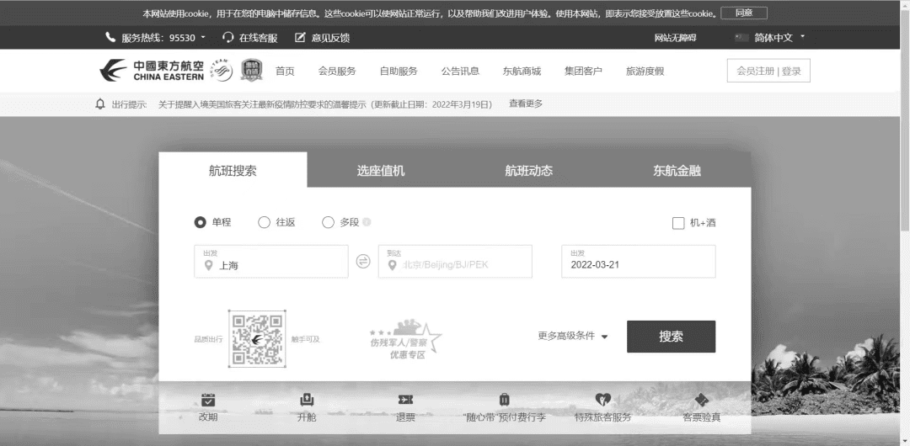Switch to the 选座值机 tab
The width and height of the screenshot is (910, 446).
tap(381, 170)
